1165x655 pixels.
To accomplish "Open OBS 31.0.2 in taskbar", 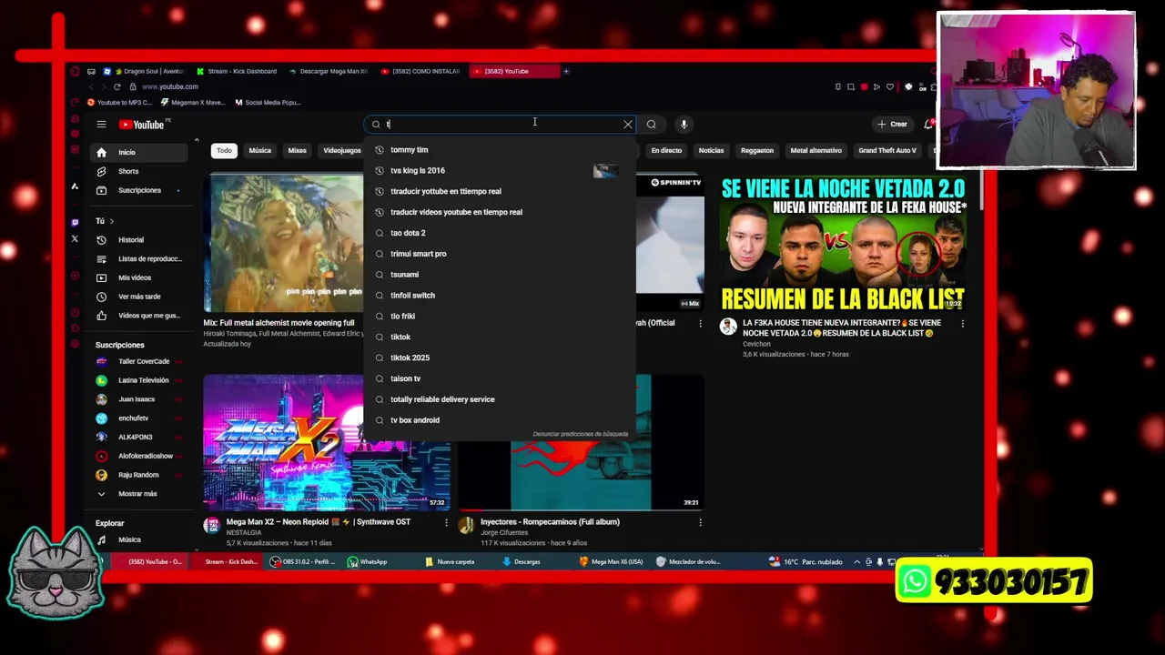I will coord(303,562).
